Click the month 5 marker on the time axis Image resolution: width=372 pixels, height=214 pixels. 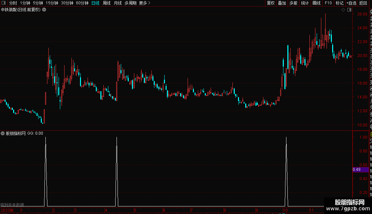pyautogui.click(x=135, y=210)
